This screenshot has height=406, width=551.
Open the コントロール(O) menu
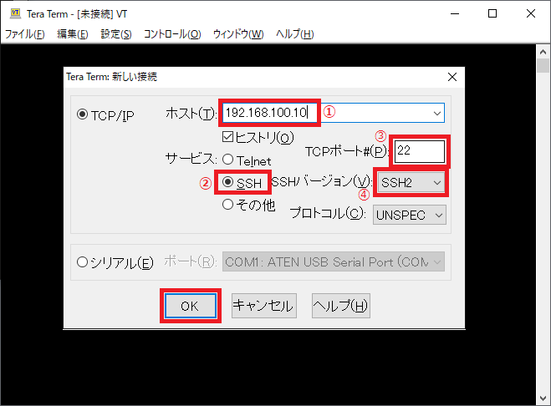172,34
